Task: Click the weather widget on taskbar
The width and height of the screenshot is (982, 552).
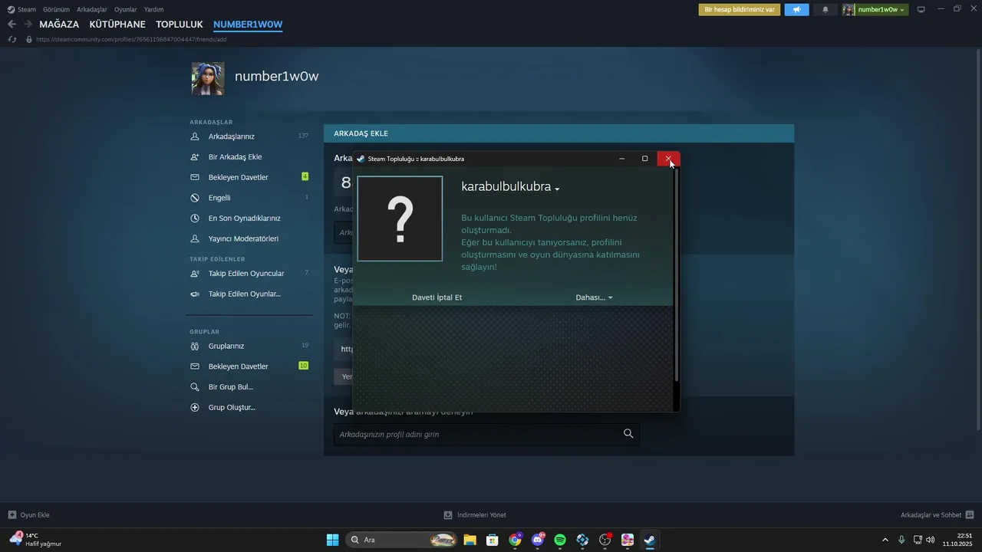Action: click(x=35, y=540)
